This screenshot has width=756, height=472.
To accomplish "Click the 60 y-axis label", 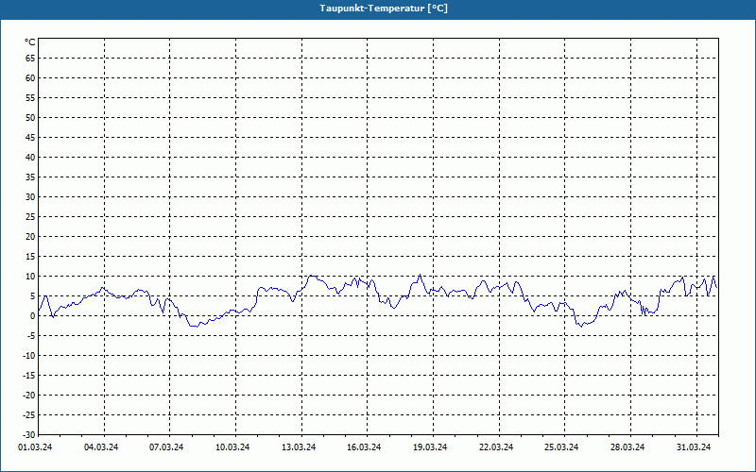I will [30, 78].
